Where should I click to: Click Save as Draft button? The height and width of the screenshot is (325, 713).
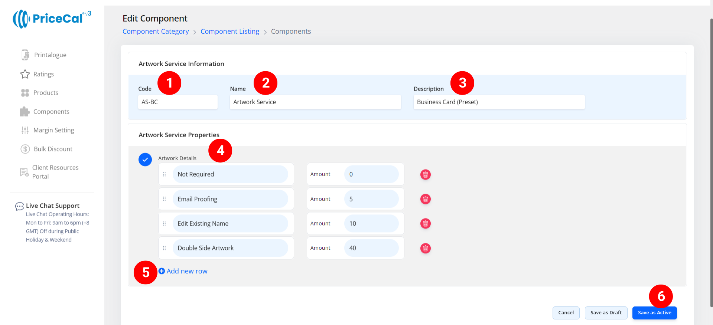tap(606, 313)
